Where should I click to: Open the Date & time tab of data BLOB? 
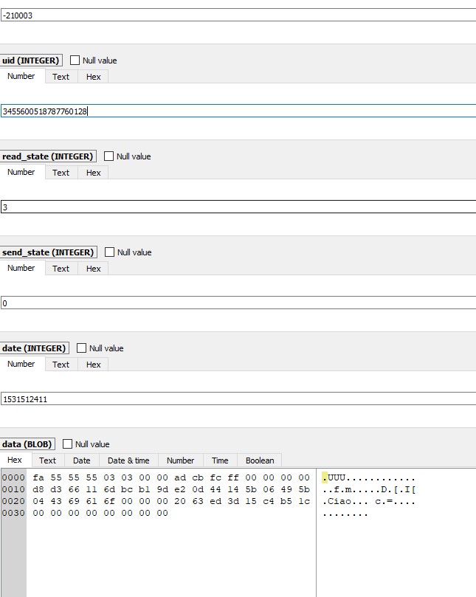tap(128, 460)
